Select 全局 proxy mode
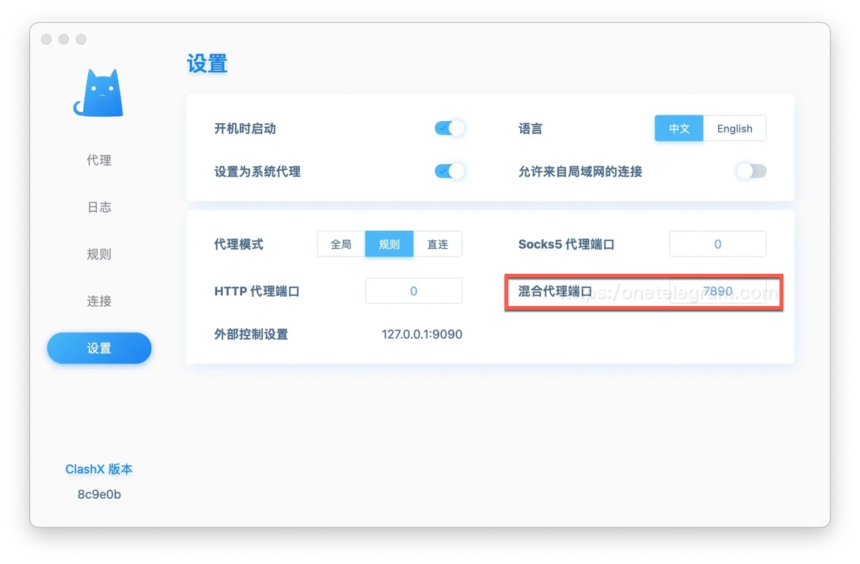 [x=341, y=244]
